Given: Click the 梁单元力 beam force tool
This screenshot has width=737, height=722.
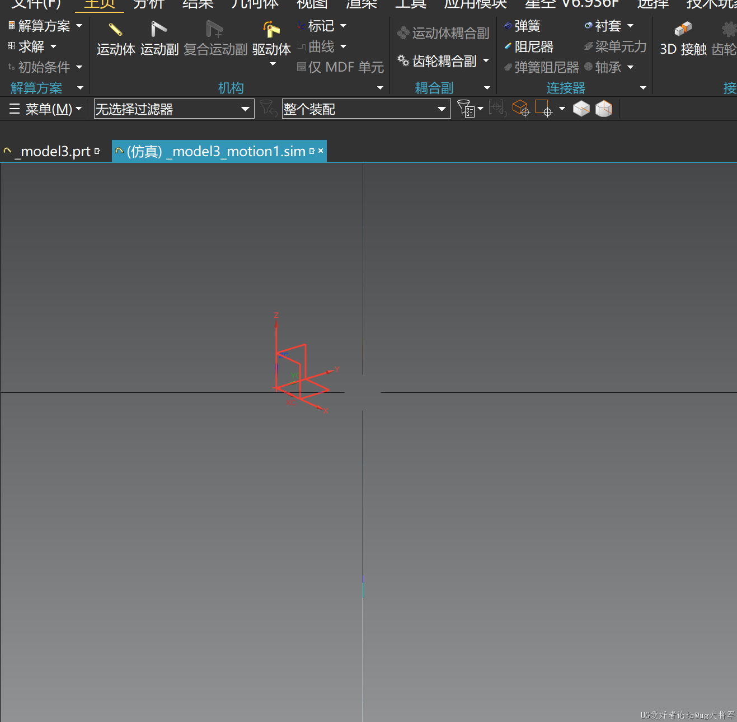Looking at the screenshot, I should [x=615, y=46].
